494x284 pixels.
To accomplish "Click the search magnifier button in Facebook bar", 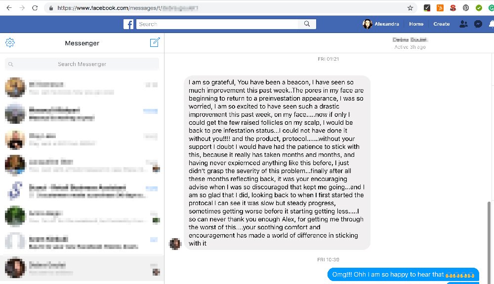I will [307, 24].
